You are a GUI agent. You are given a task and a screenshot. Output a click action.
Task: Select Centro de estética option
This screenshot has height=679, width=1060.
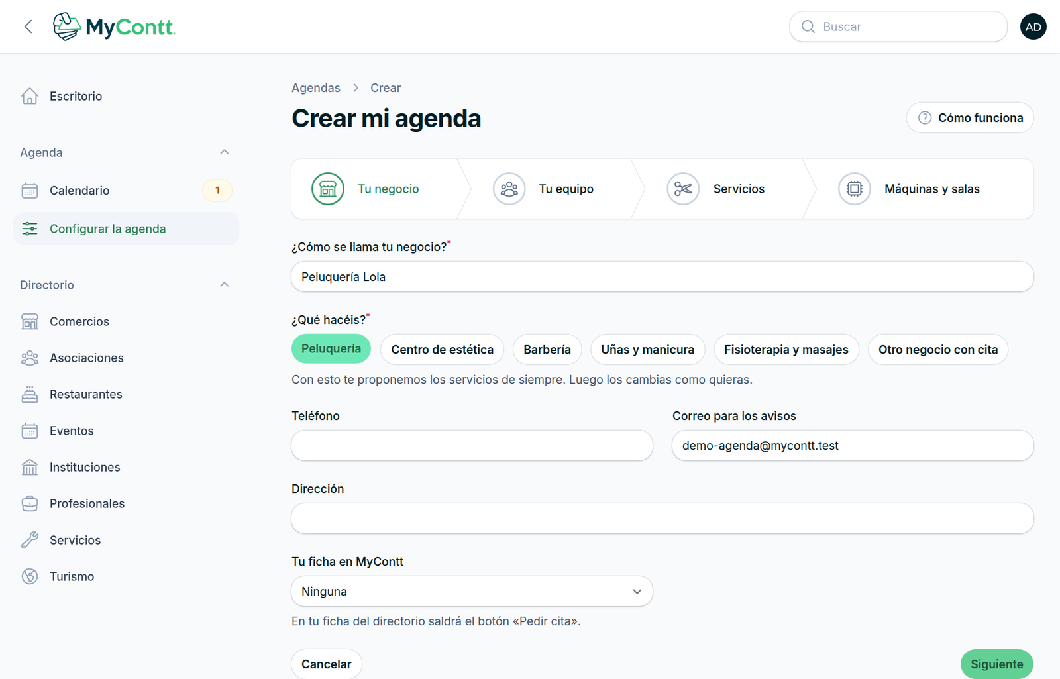pos(442,349)
